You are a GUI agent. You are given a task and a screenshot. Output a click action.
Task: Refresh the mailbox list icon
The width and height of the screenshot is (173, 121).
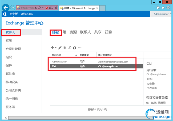75,48
